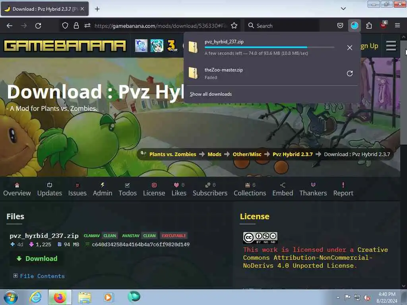The height and width of the screenshot is (305, 407).
Task: Click the green Download button
Action: pyautogui.click(x=37, y=259)
